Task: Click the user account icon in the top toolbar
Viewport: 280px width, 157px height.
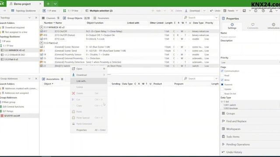Action: (x=271, y=10)
